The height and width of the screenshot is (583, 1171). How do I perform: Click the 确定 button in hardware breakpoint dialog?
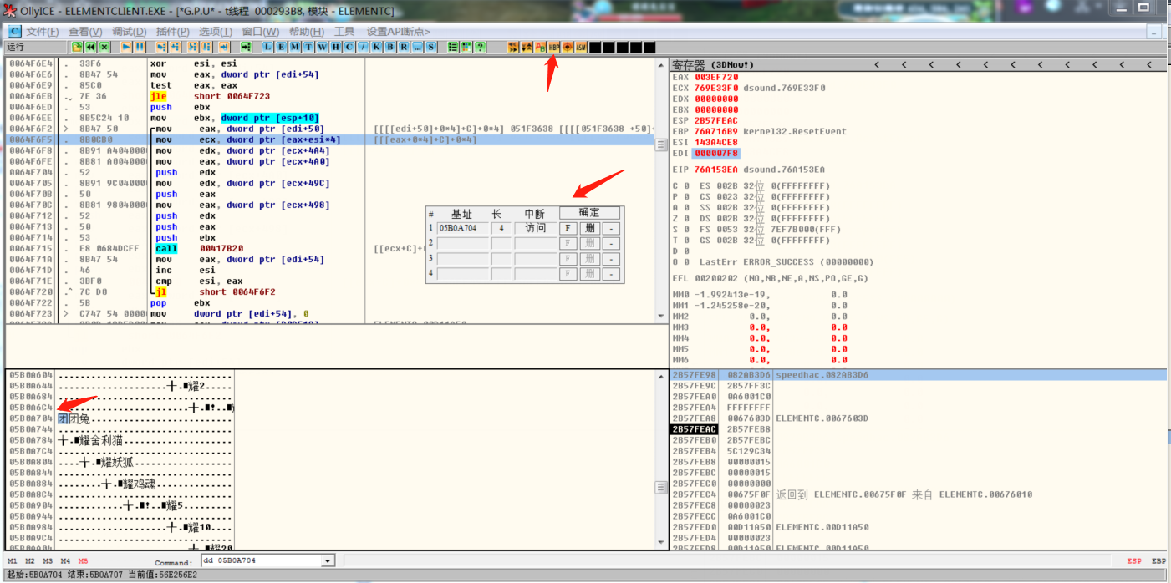590,213
